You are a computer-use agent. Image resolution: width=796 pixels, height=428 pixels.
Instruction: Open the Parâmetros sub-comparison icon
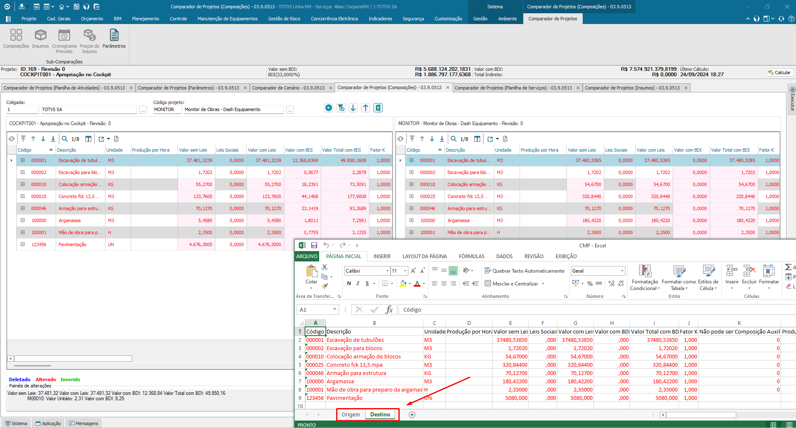coord(114,39)
